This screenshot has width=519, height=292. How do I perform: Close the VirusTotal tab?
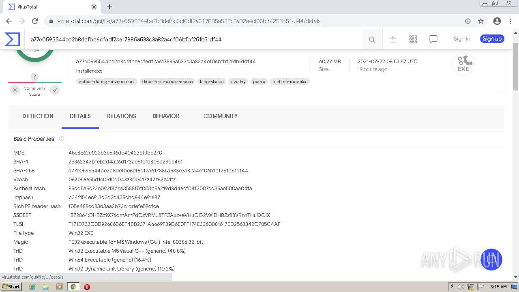[94, 7]
